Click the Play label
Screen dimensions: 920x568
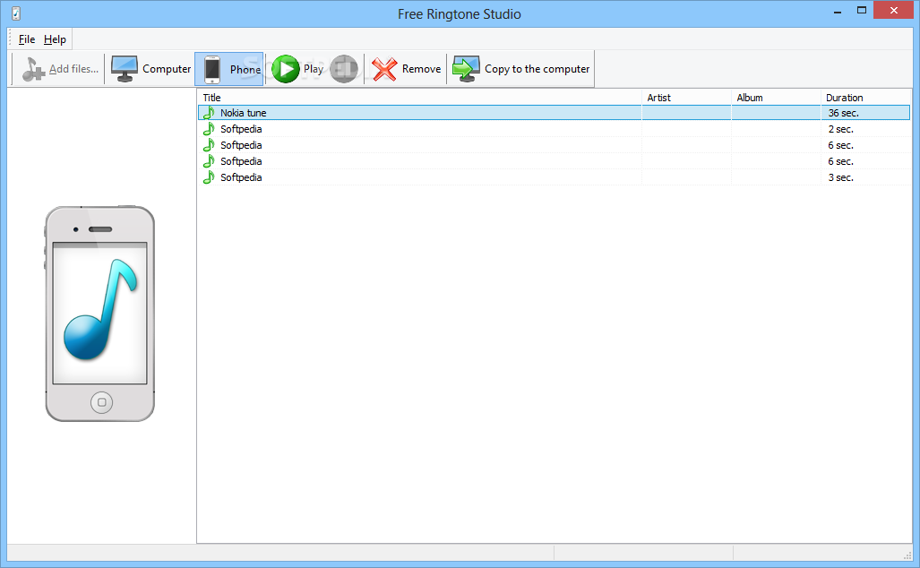click(314, 69)
